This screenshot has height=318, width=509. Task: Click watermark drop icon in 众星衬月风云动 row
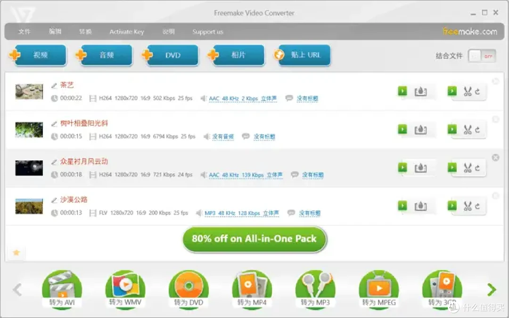421,168
